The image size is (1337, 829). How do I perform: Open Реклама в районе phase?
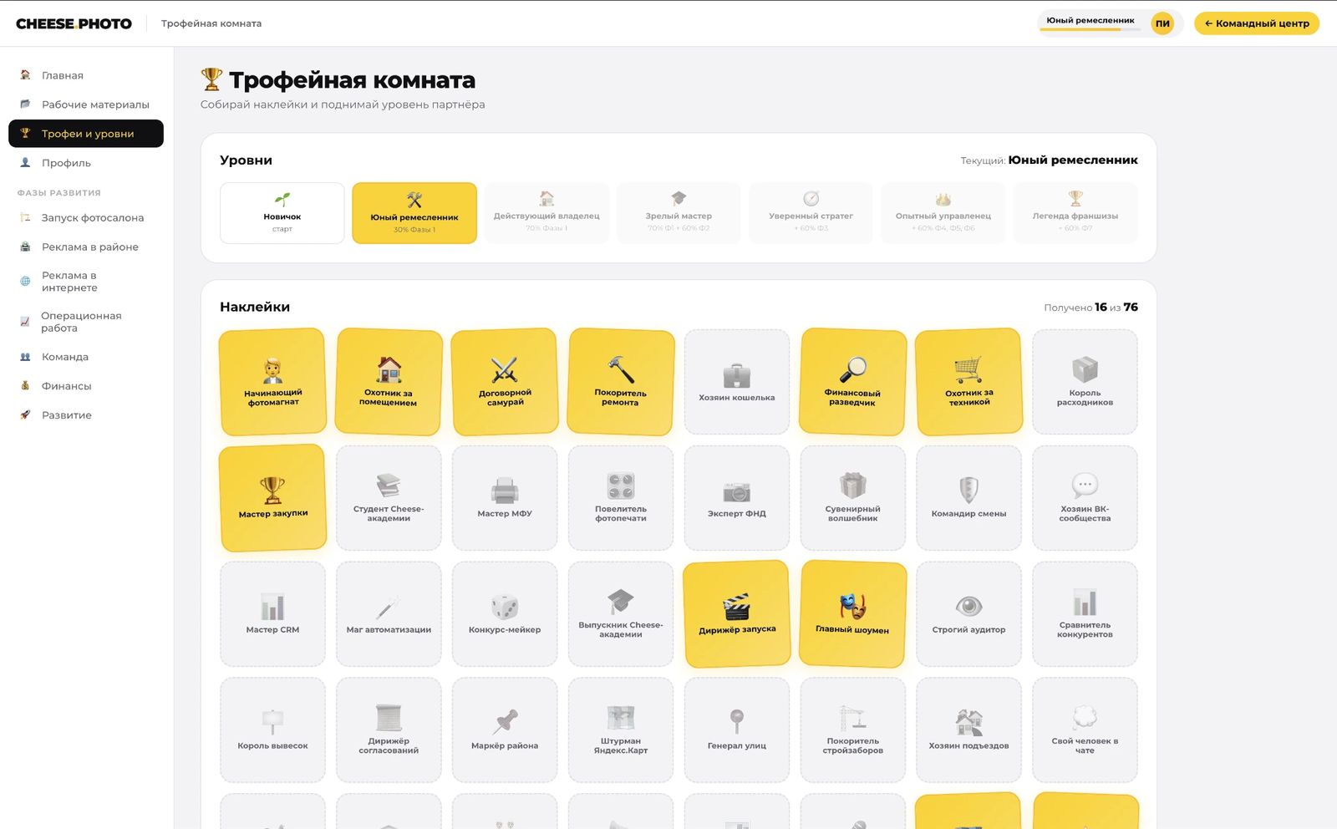pos(86,247)
